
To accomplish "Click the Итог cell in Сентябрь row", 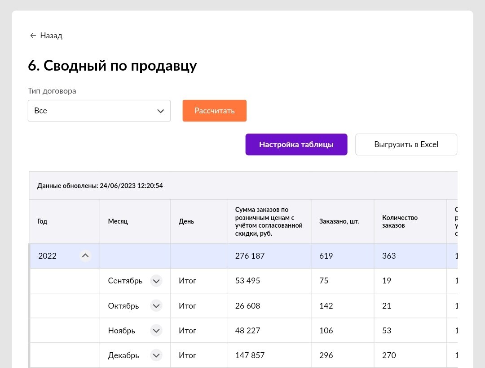I will pos(187,280).
